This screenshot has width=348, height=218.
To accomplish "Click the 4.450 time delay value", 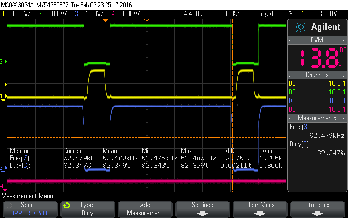I will (193, 14).
